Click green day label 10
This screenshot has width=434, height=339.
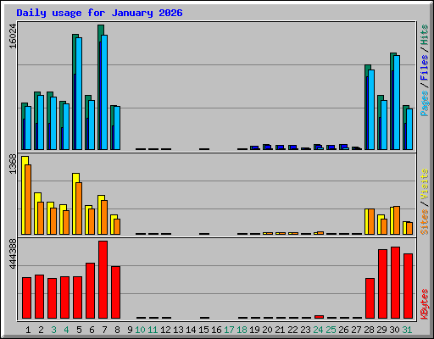pyautogui.click(x=140, y=330)
